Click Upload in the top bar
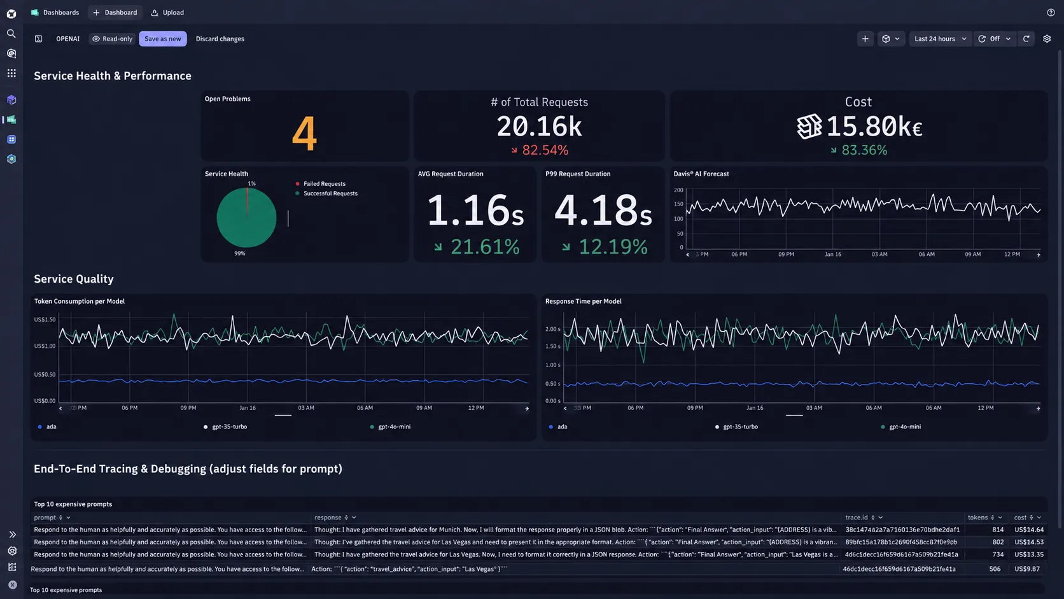The width and height of the screenshot is (1064, 599). click(167, 12)
